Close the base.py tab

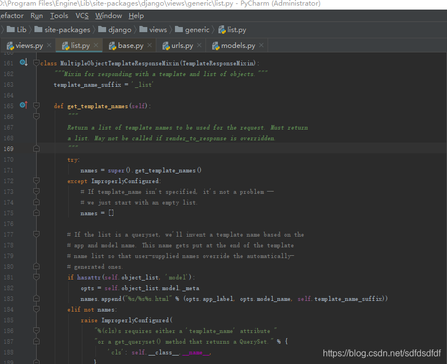[150, 45]
